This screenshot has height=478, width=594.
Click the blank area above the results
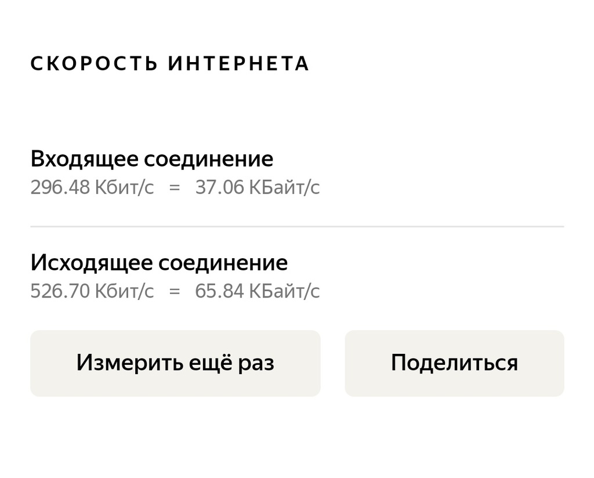(x=297, y=110)
